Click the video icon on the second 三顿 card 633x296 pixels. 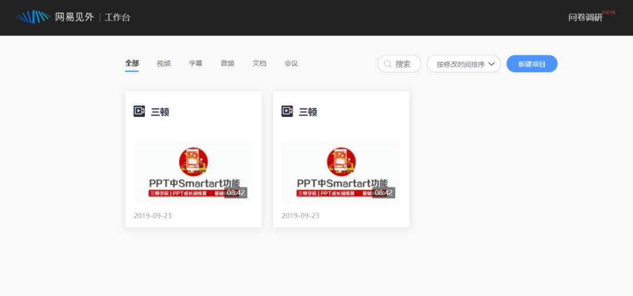coord(287,111)
